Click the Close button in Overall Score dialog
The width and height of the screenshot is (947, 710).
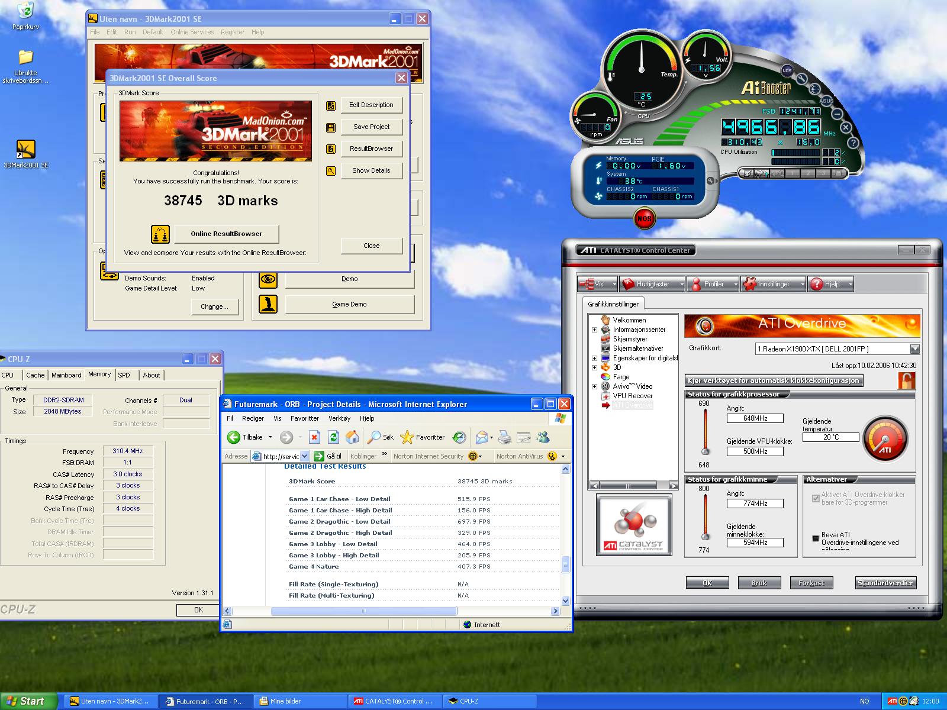point(372,246)
